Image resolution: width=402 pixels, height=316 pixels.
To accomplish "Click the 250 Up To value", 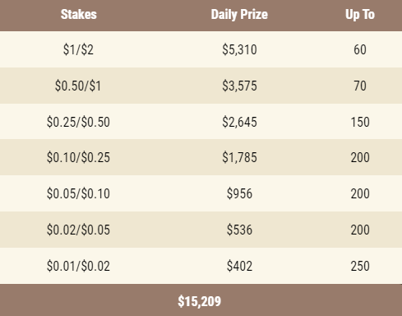I will coord(360,266).
